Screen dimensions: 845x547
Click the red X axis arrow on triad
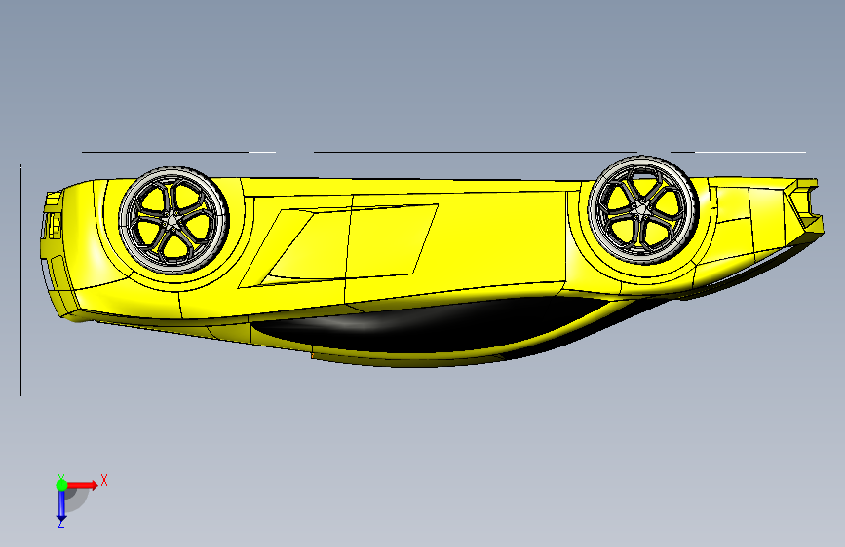coord(83,485)
